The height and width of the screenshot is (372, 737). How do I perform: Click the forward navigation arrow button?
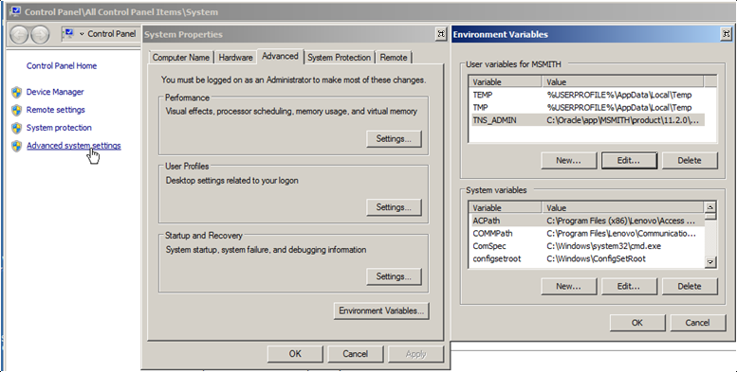[x=40, y=34]
